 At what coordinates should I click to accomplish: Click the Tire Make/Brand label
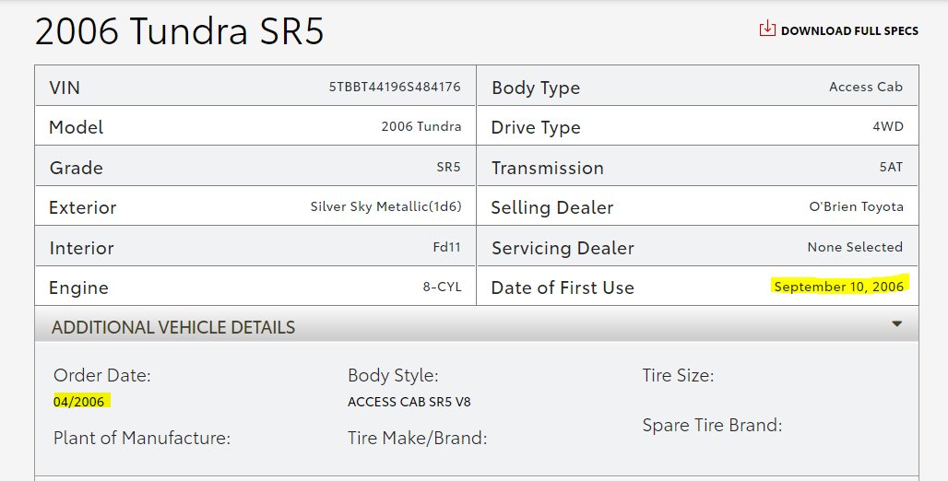click(417, 438)
